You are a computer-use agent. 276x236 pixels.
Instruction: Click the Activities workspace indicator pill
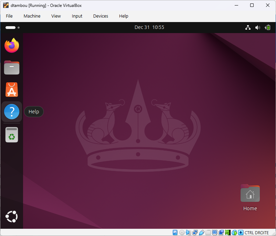click(11, 28)
